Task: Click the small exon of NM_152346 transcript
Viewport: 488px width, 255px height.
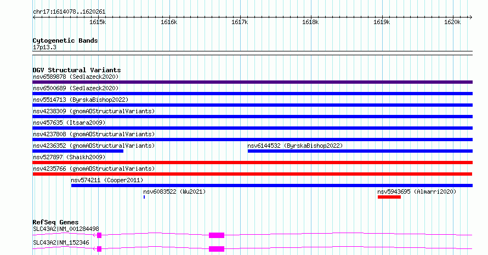Action: click(99, 249)
